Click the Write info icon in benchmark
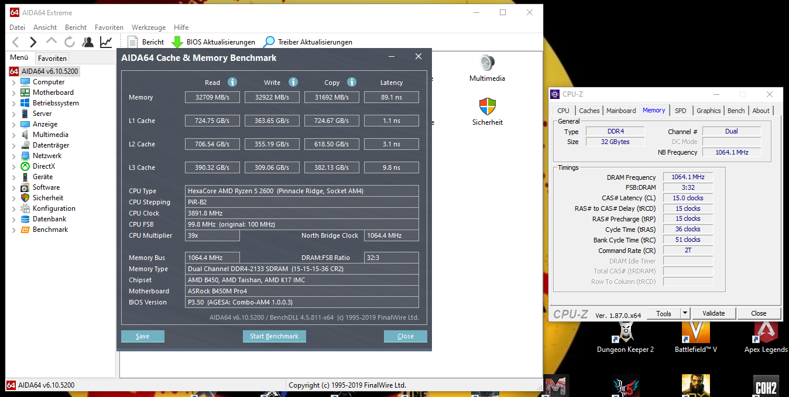Screen dimensions: 789x397 click(x=293, y=83)
